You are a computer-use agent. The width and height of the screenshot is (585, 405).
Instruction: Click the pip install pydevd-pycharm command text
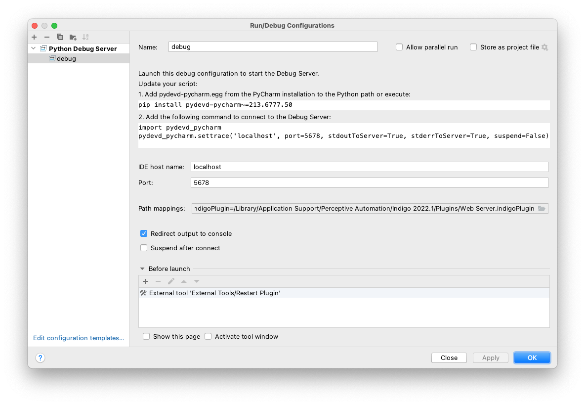pyautogui.click(x=215, y=105)
